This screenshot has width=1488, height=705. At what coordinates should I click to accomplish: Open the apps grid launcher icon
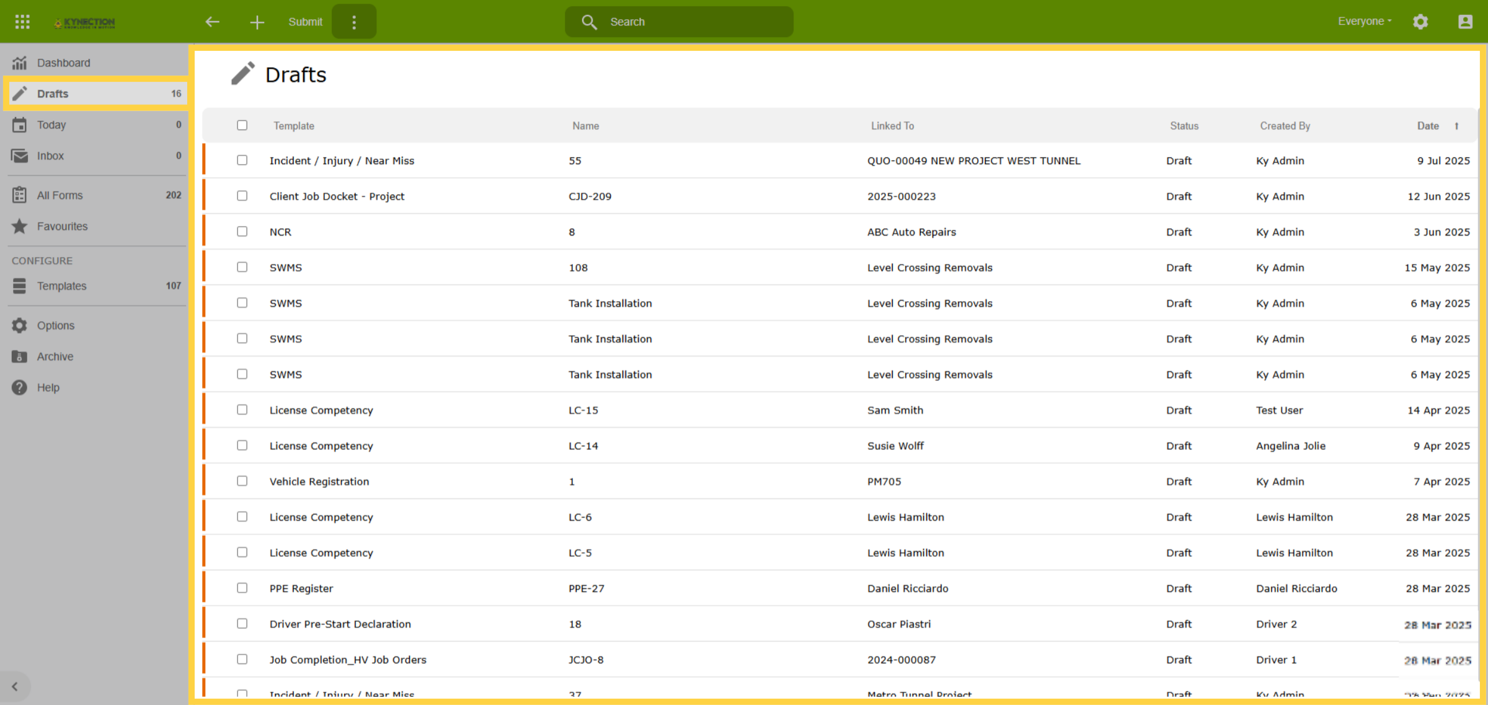point(22,22)
